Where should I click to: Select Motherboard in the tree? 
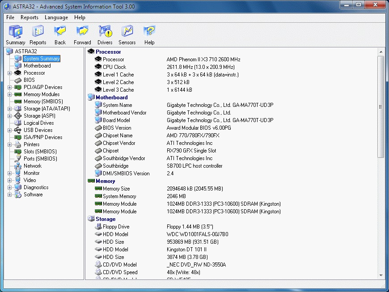click(x=37, y=66)
